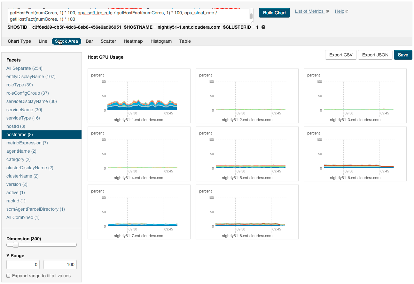The height and width of the screenshot is (284, 414).
Task: Click external link icon beside List of Metrics
Action: 327,11
